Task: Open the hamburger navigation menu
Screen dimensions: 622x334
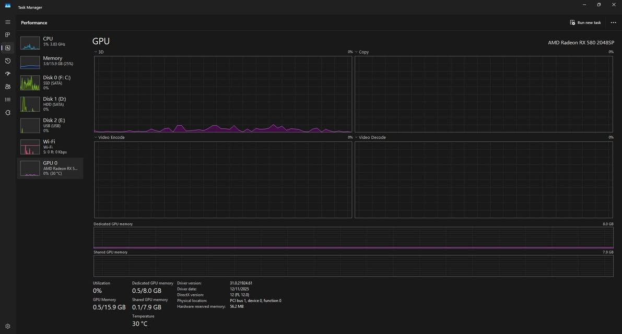Action: tap(8, 22)
